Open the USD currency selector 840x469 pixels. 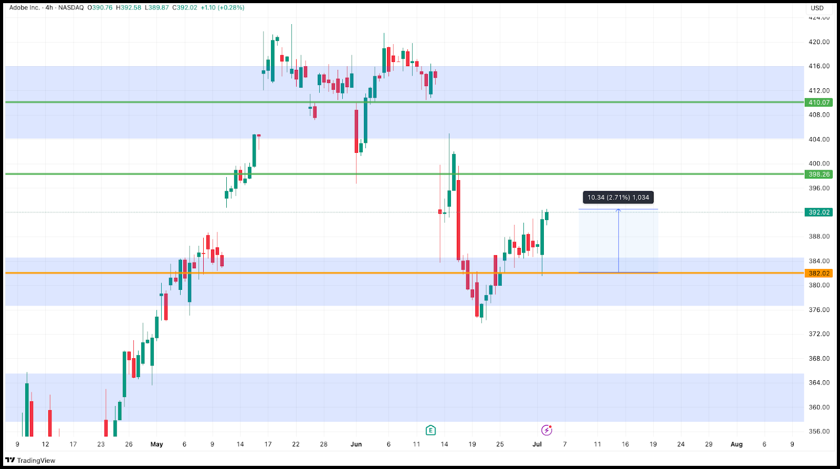817,8
